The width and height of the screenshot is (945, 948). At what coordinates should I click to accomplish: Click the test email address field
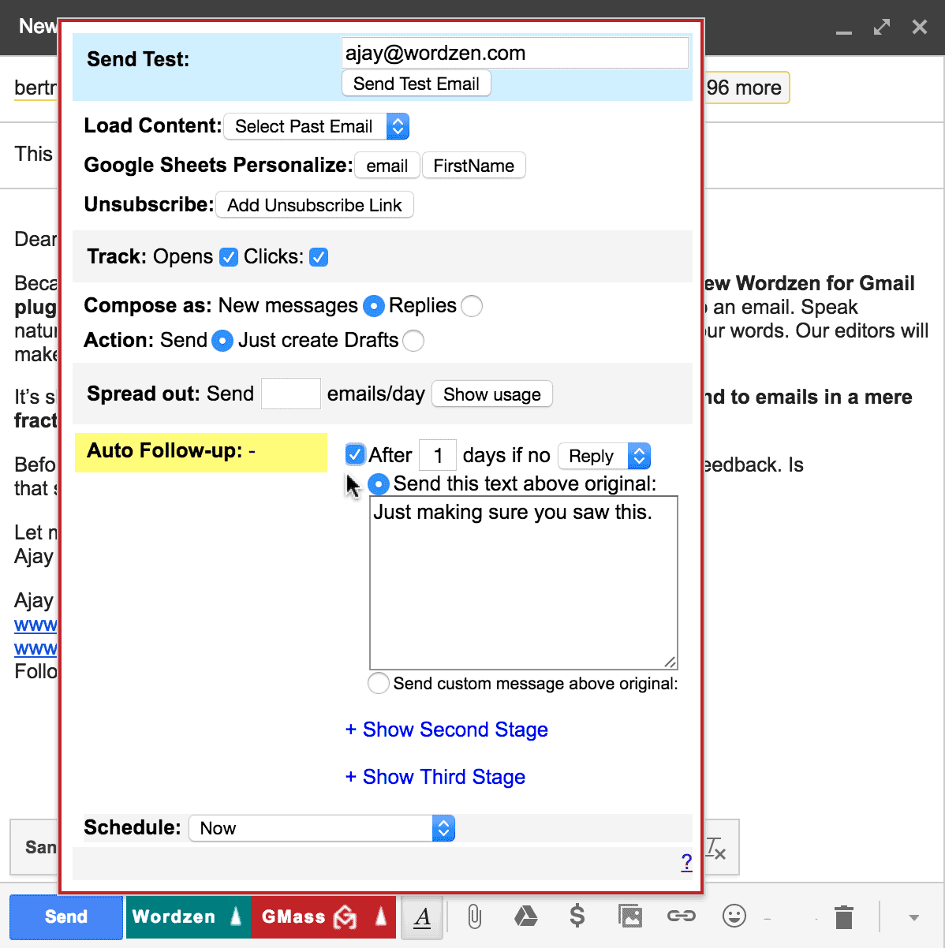pos(515,53)
